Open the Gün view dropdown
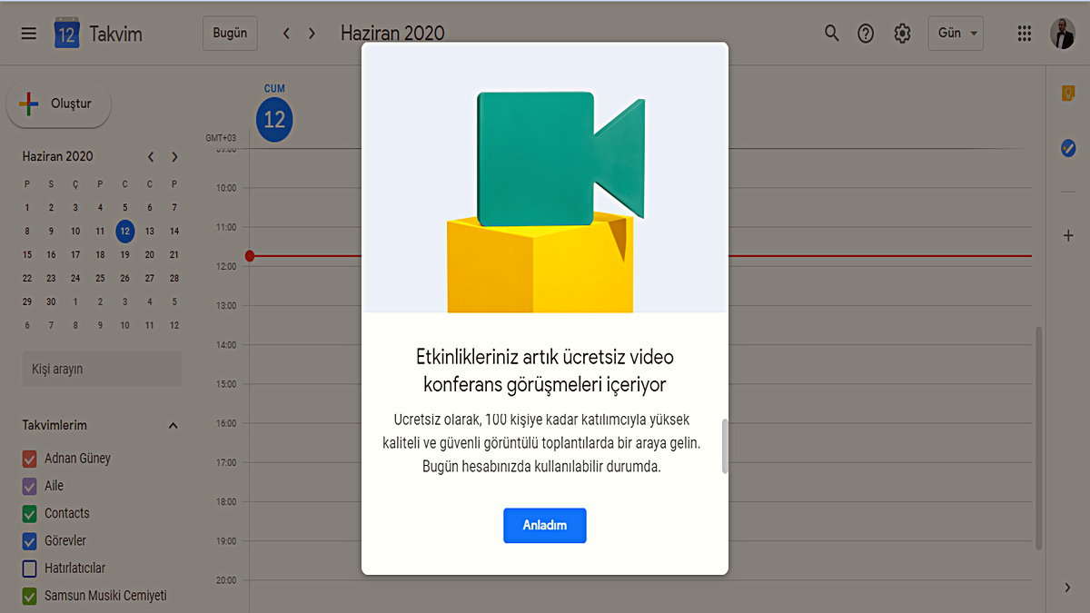 click(956, 33)
